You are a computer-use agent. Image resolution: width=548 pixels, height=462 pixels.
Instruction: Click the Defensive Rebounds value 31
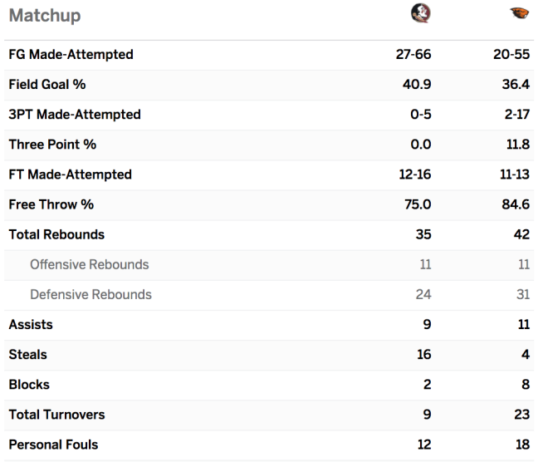pyautogui.click(x=523, y=294)
